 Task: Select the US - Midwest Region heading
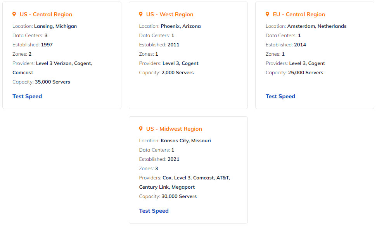click(x=174, y=129)
